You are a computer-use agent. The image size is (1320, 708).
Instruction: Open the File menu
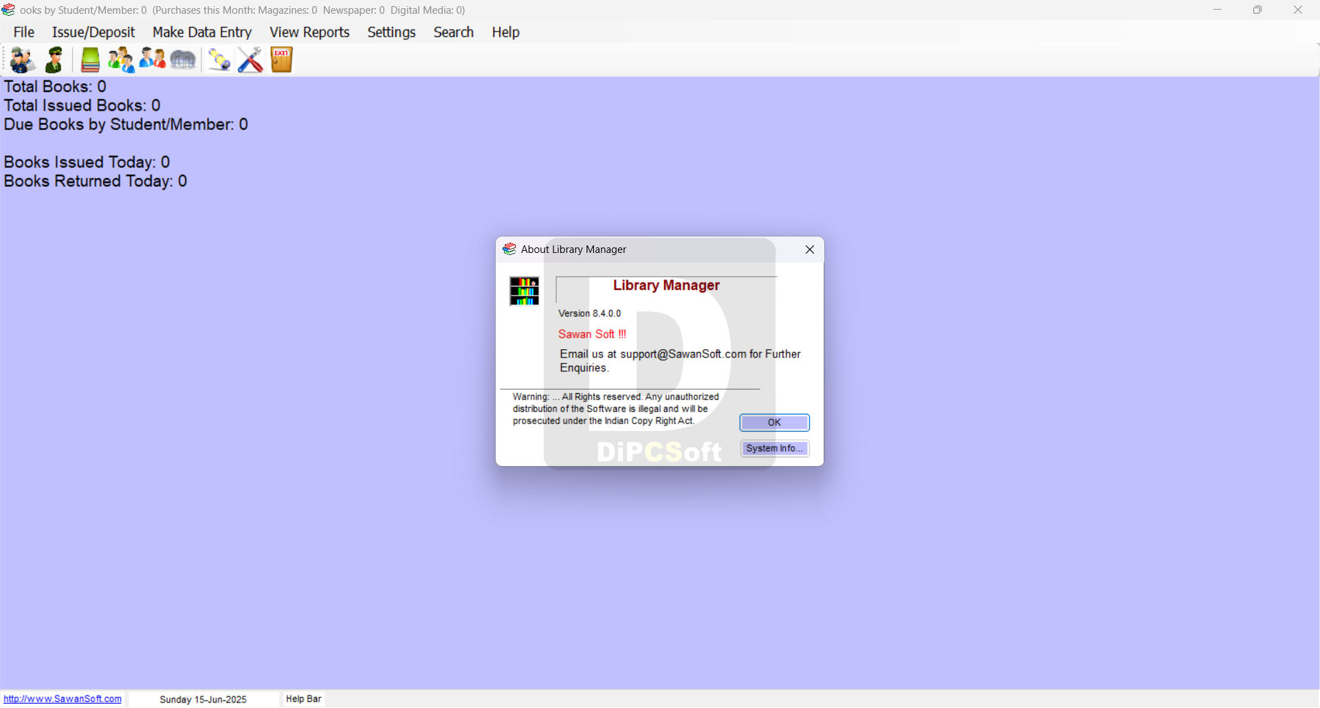24,32
